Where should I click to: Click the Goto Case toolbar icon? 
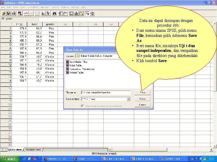43,13
